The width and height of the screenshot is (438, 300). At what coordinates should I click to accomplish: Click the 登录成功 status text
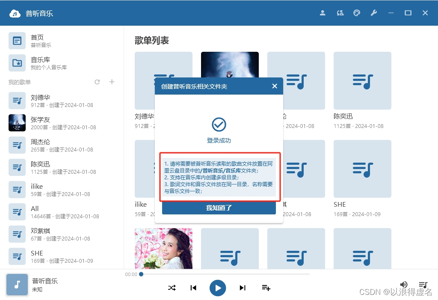[x=219, y=140]
